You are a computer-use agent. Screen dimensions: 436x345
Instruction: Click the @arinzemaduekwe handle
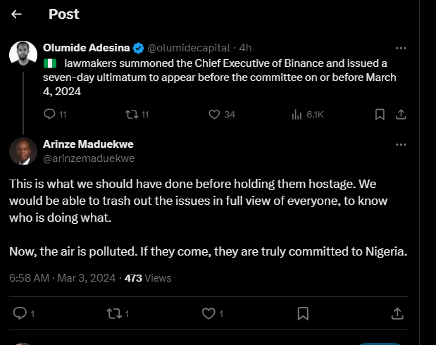[89, 158]
